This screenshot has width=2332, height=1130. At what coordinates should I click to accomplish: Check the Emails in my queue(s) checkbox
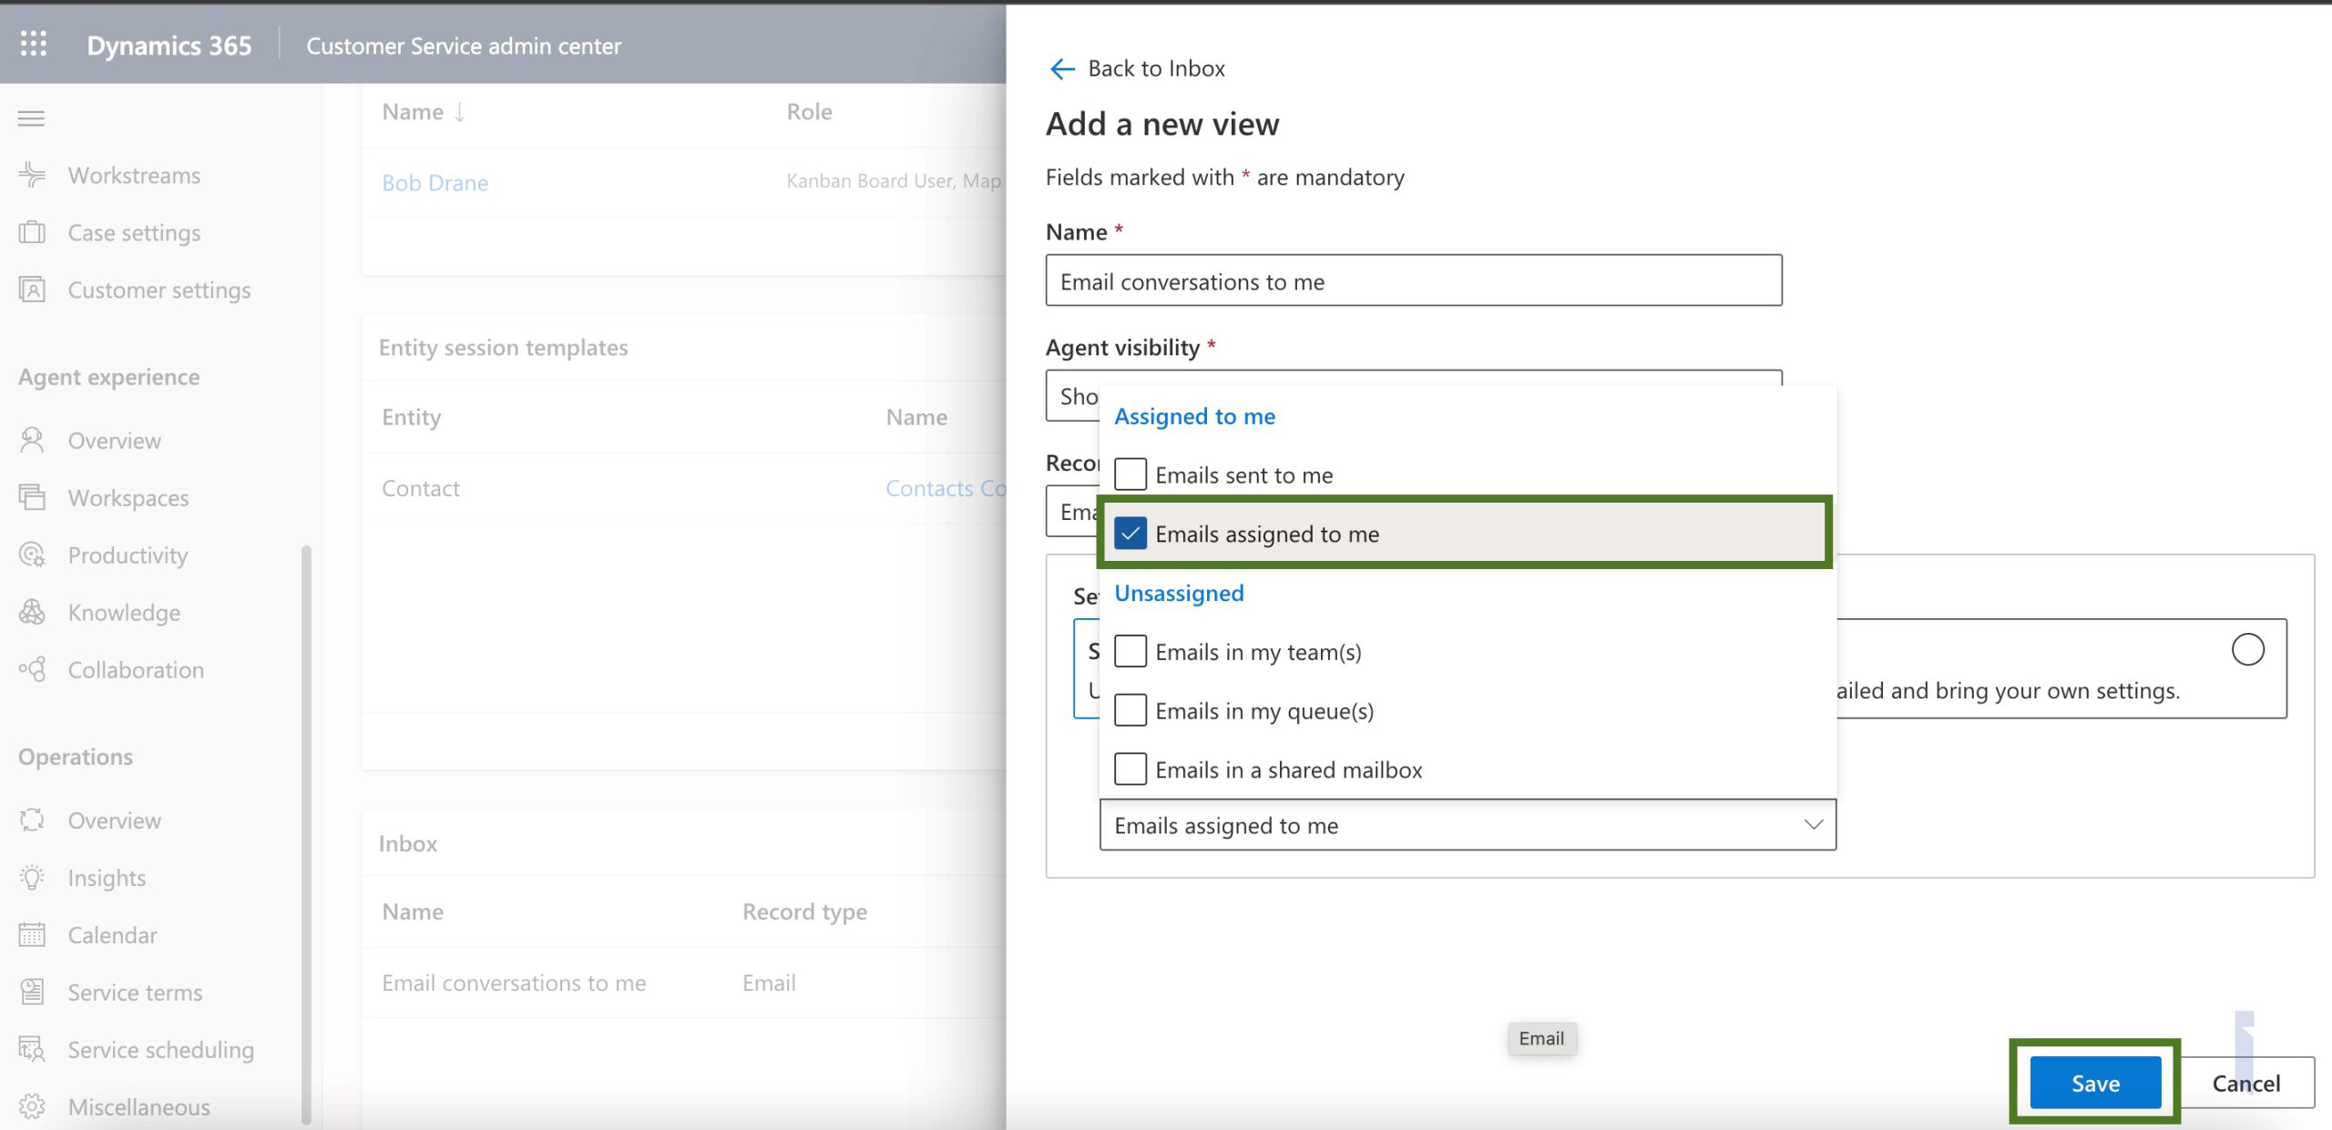1130,710
